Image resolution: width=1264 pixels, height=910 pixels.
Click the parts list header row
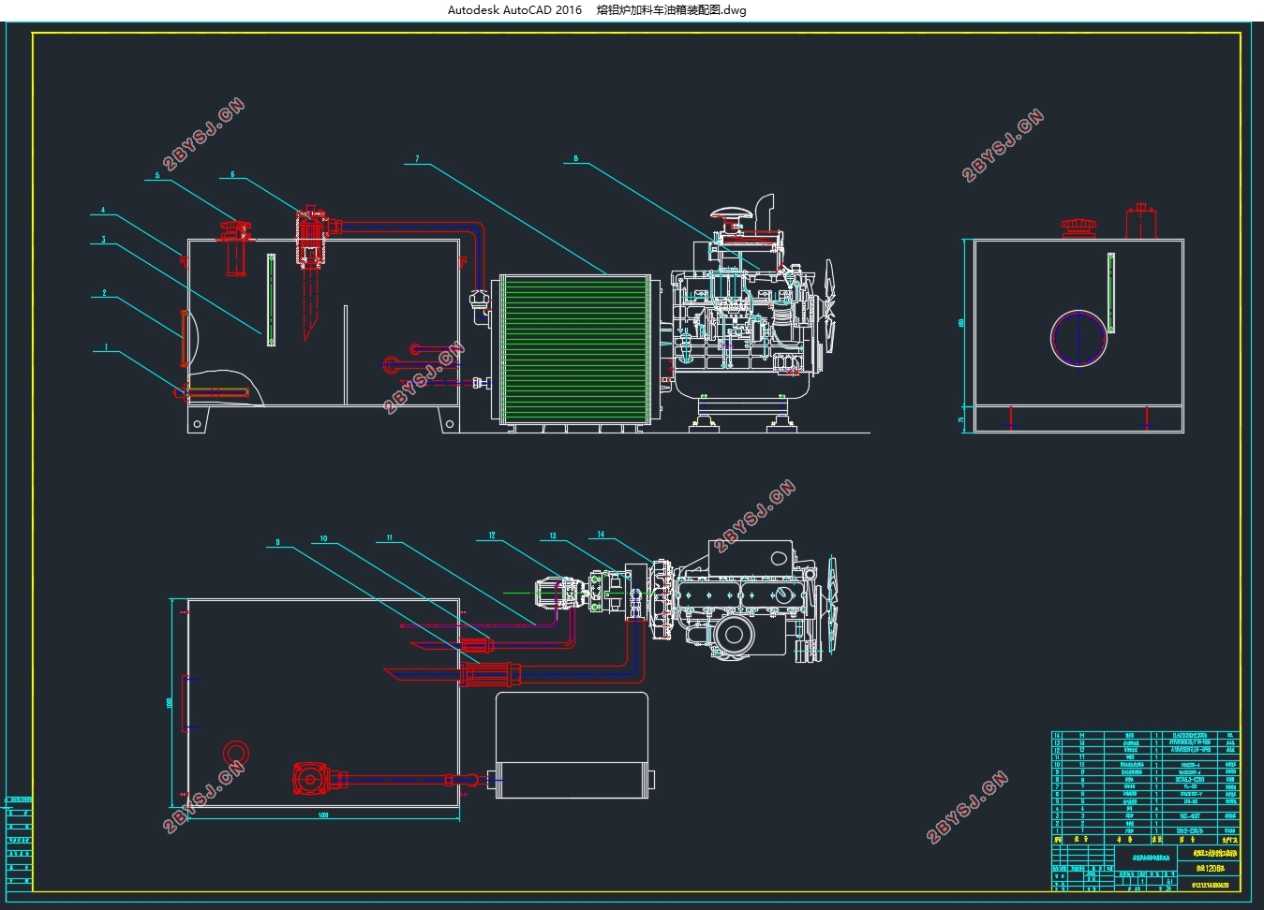(x=1145, y=840)
